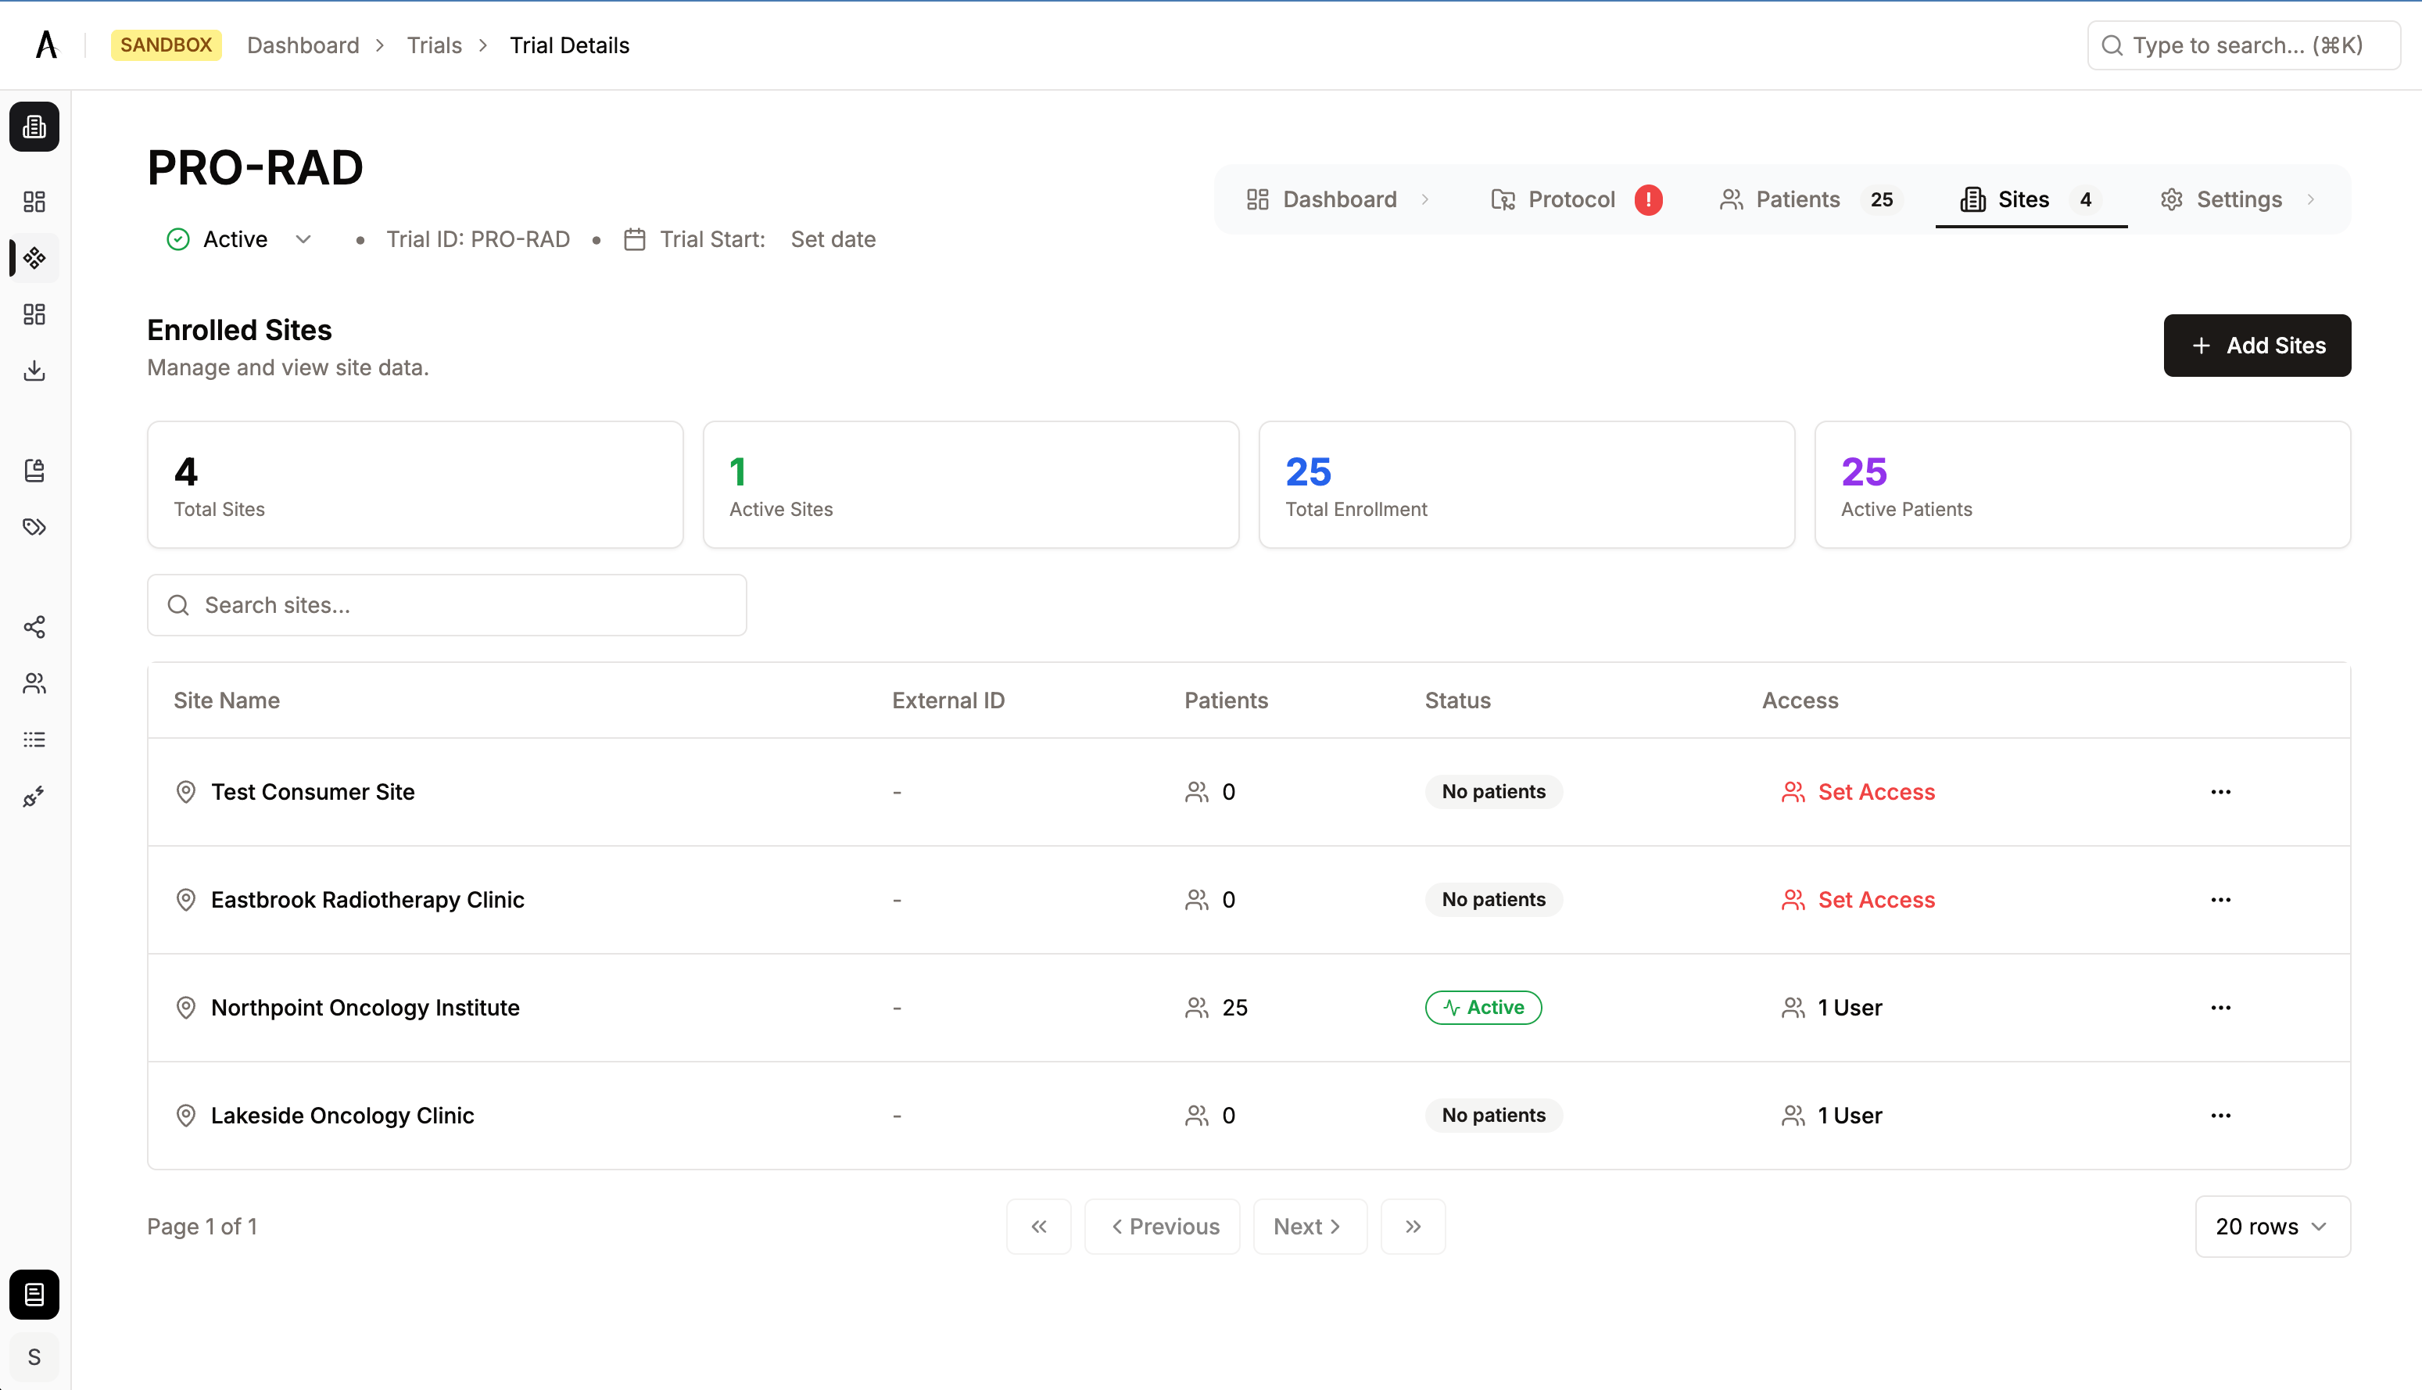Open the sidebar plug integrations icon
2422x1390 pixels.
[34, 796]
